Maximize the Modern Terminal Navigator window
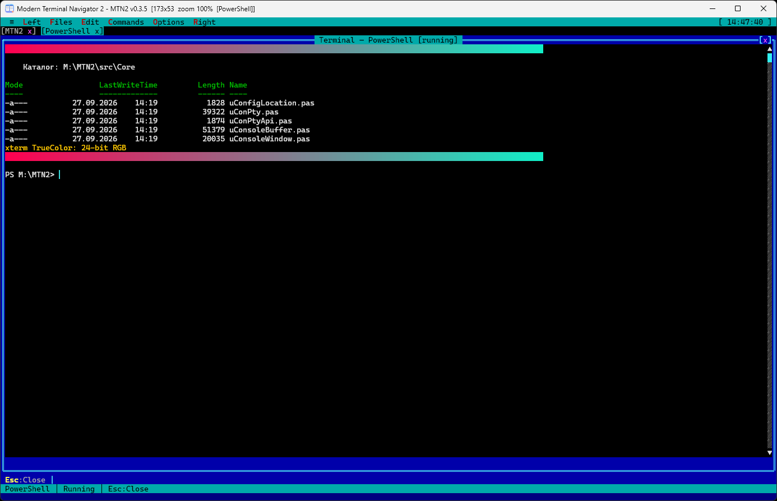777x501 pixels. [738, 8]
